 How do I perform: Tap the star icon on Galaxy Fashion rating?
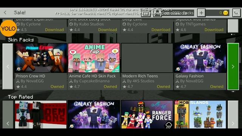(178, 87)
